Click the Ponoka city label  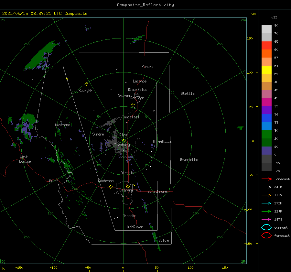click(x=147, y=67)
